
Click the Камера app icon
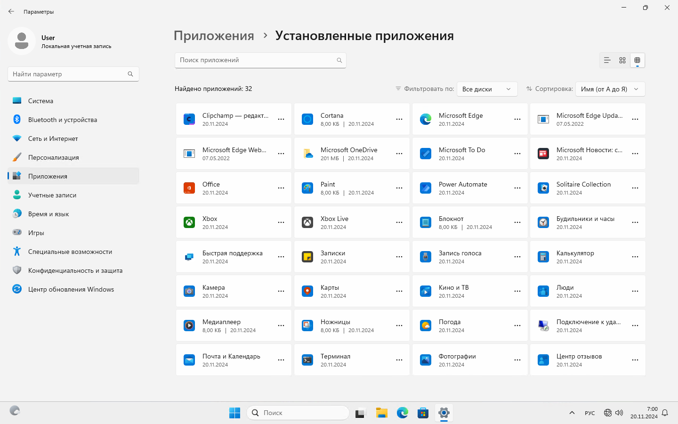click(189, 291)
